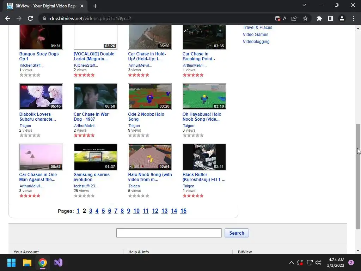Close the BitView tab
361x271 pixels.
pos(82,6)
